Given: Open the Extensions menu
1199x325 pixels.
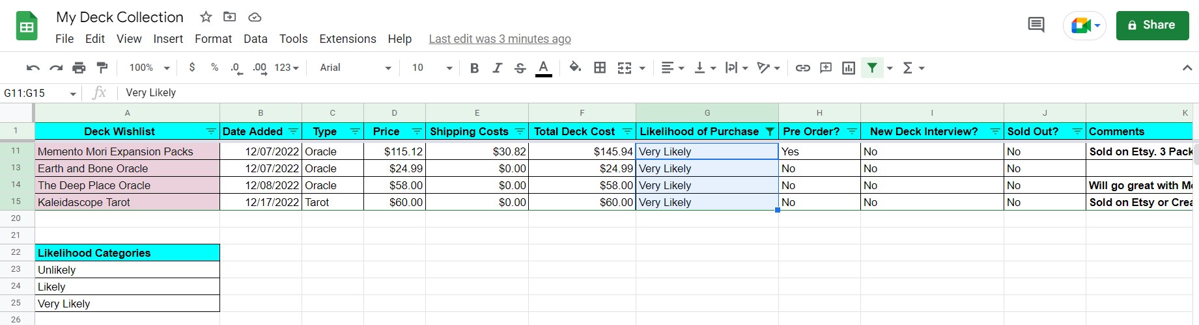Looking at the screenshot, I should 347,39.
